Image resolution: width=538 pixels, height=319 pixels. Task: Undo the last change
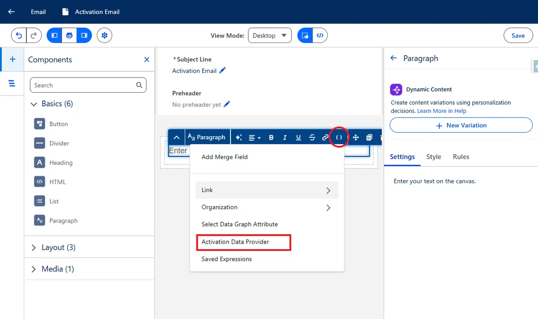tap(19, 35)
